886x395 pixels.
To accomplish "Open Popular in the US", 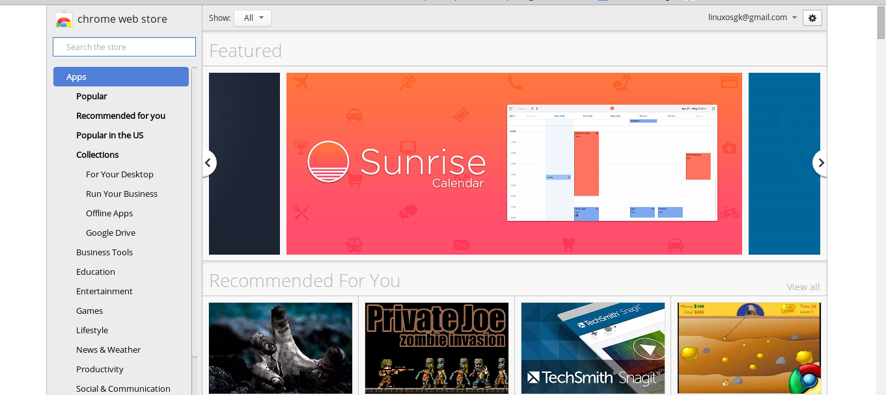I will (109, 135).
